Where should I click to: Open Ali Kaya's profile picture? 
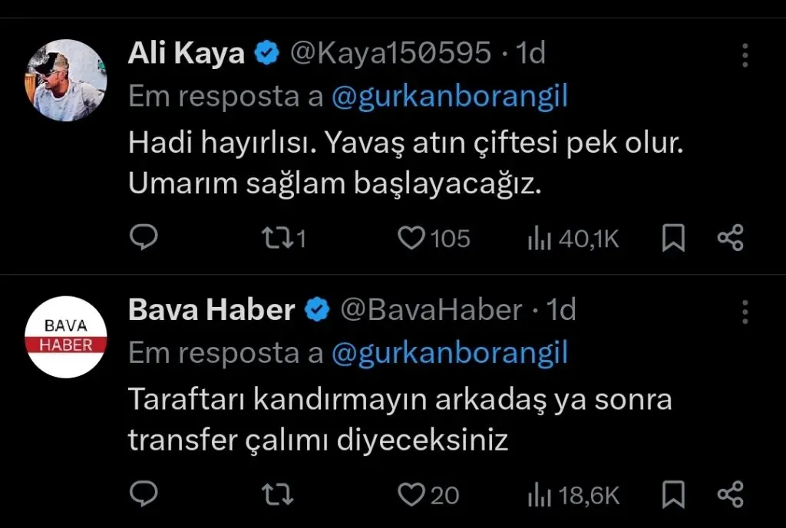66,80
